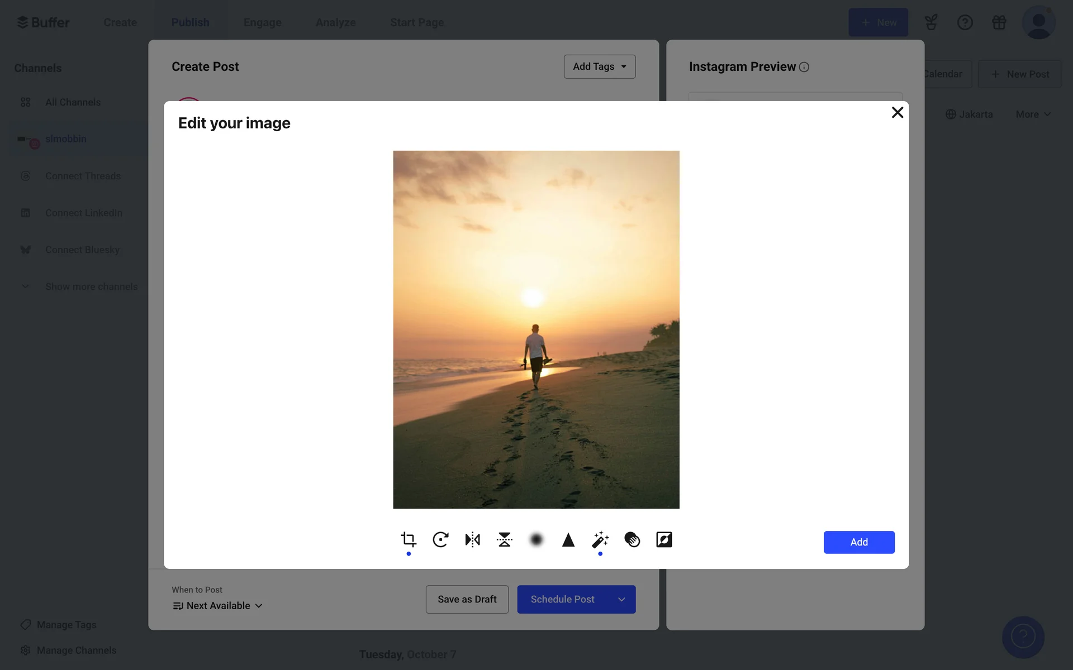1073x670 pixels.
Task: Open the magic wand enhance tool
Action: pyautogui.click(x=600, y=539)
